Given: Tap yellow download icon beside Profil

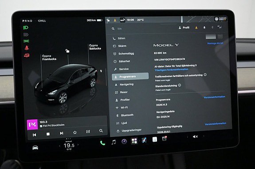Looking at the screenshot, I should (196, 27).
